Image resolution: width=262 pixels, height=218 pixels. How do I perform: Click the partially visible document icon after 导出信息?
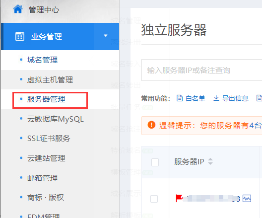pyautogui.click(x=259, y=98)
